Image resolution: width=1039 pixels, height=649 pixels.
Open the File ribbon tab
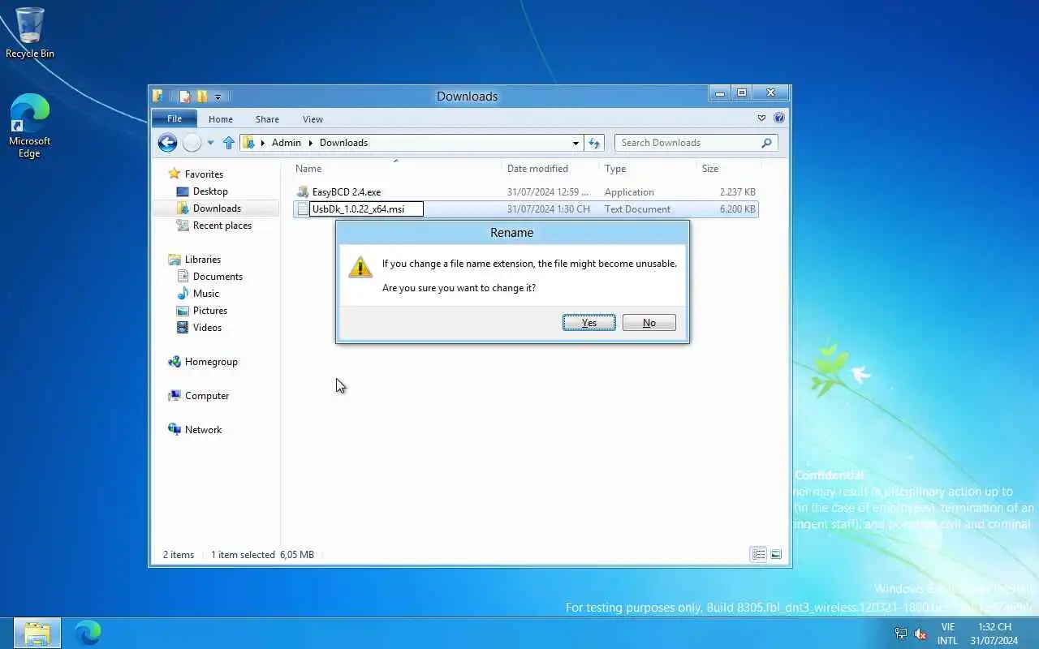coord(175,118)
